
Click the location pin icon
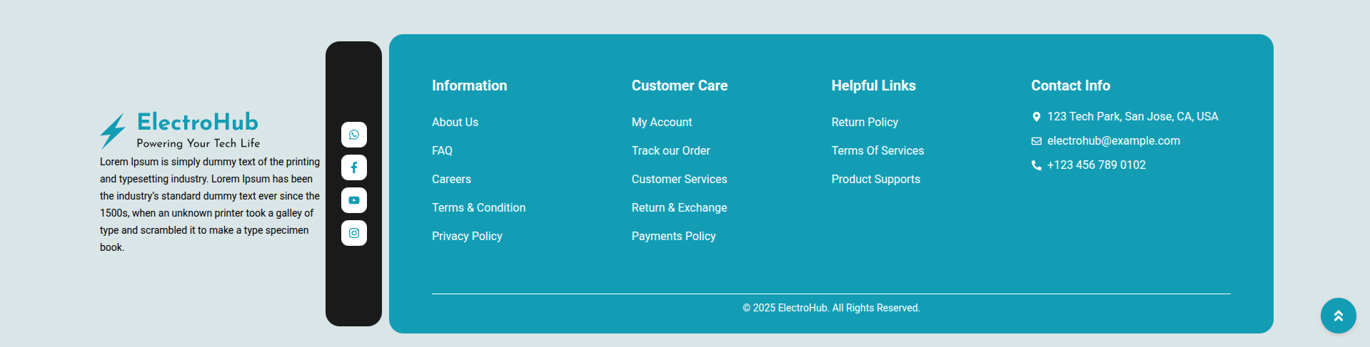pos(1037,117)
